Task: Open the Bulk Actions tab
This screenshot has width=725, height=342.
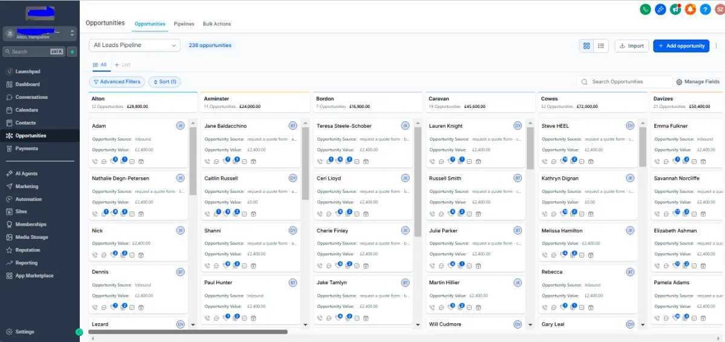Action: point(217,24)
